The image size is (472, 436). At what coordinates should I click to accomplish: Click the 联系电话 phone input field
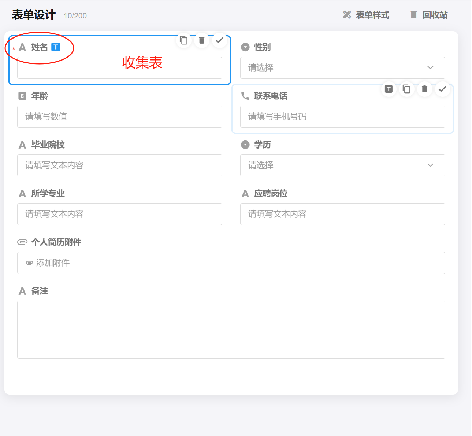(342, 117)
